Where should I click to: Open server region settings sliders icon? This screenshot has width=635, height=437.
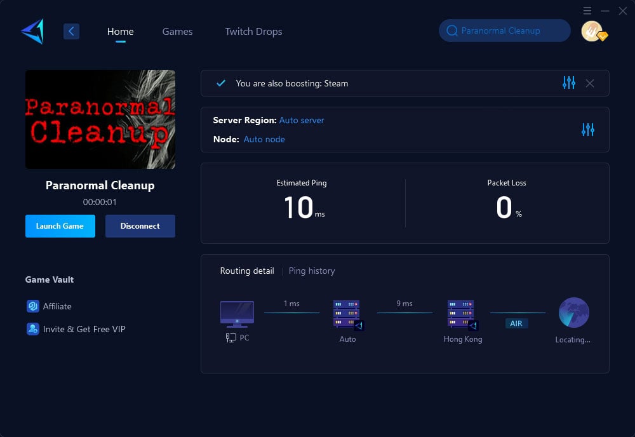click(587, 130)
